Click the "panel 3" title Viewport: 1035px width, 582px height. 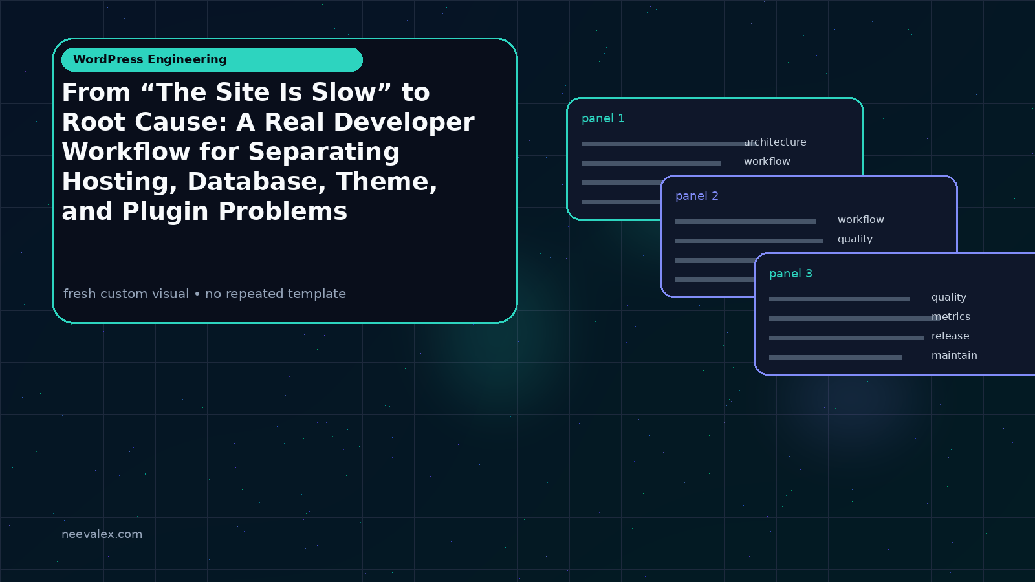pyautogui.click(x=790, y=274)
